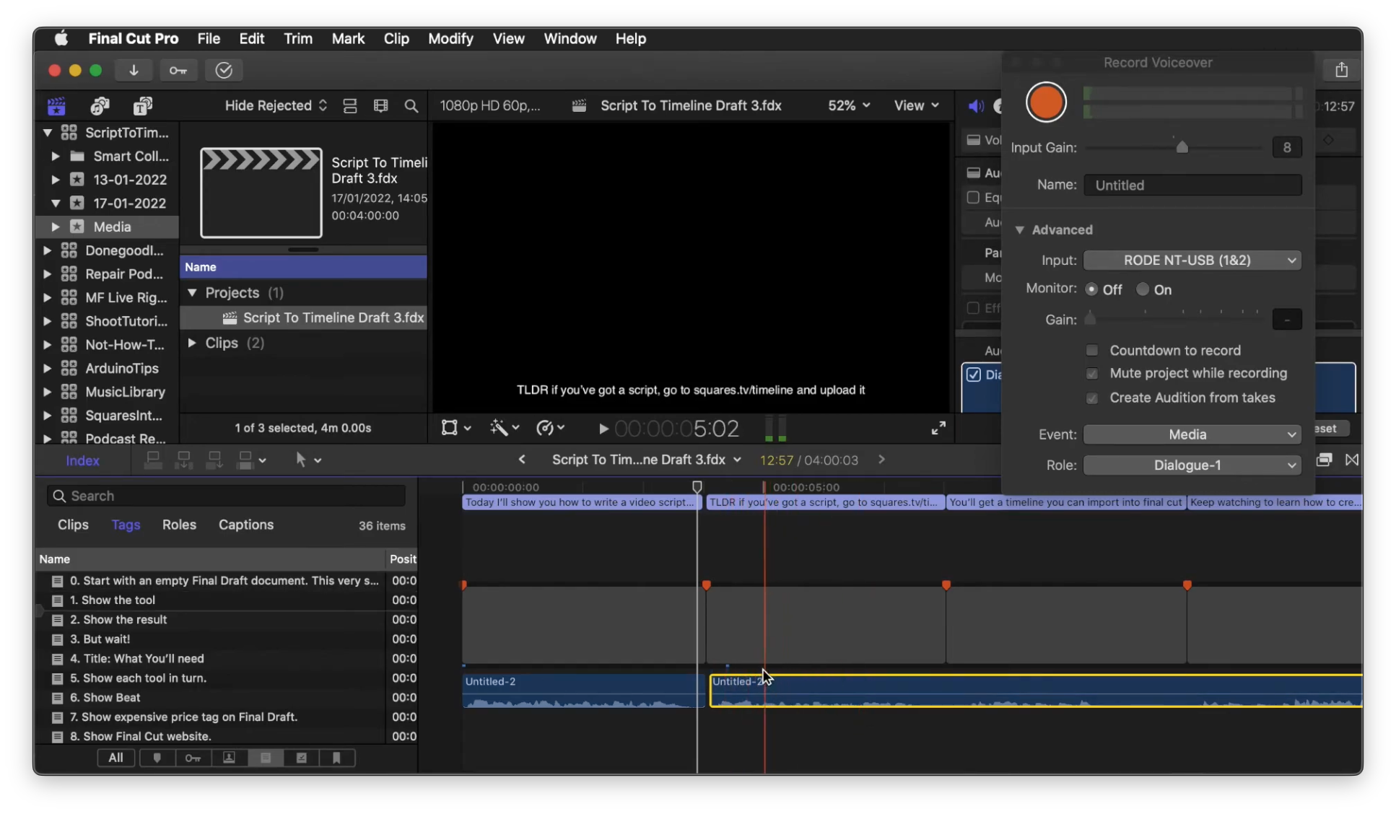This screenshot has height=814, width=1396.
Task: Click the red Record Voiceover button
Action: click(1046, 102)
